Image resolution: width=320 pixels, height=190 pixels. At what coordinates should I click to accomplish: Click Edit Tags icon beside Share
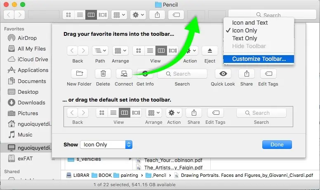tap(268, 74)
